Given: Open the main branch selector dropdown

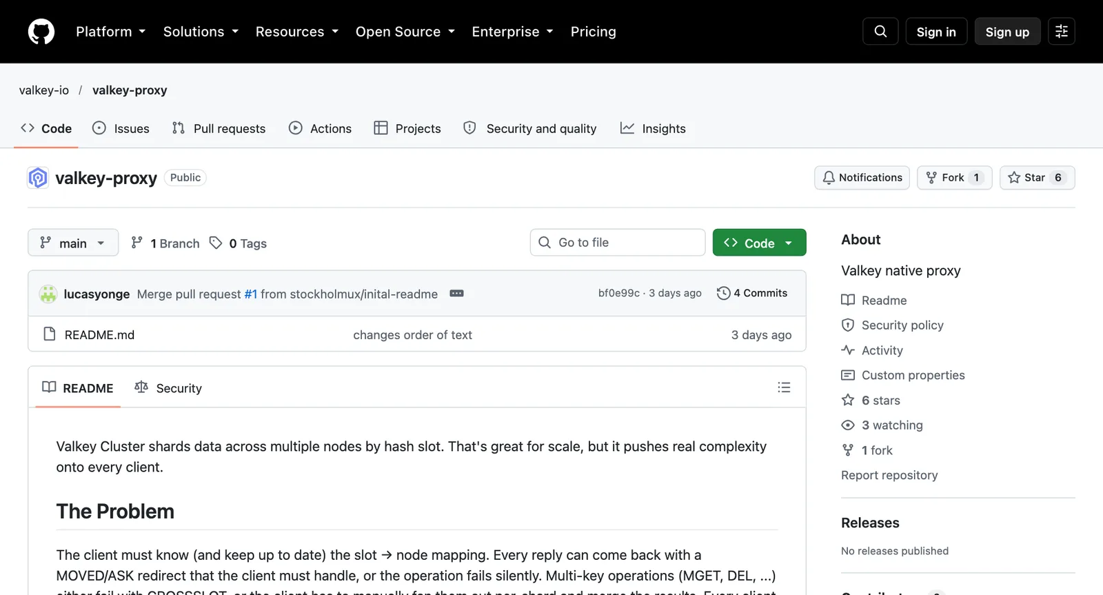Looking at the screenshot, I should tap(73, 243).
